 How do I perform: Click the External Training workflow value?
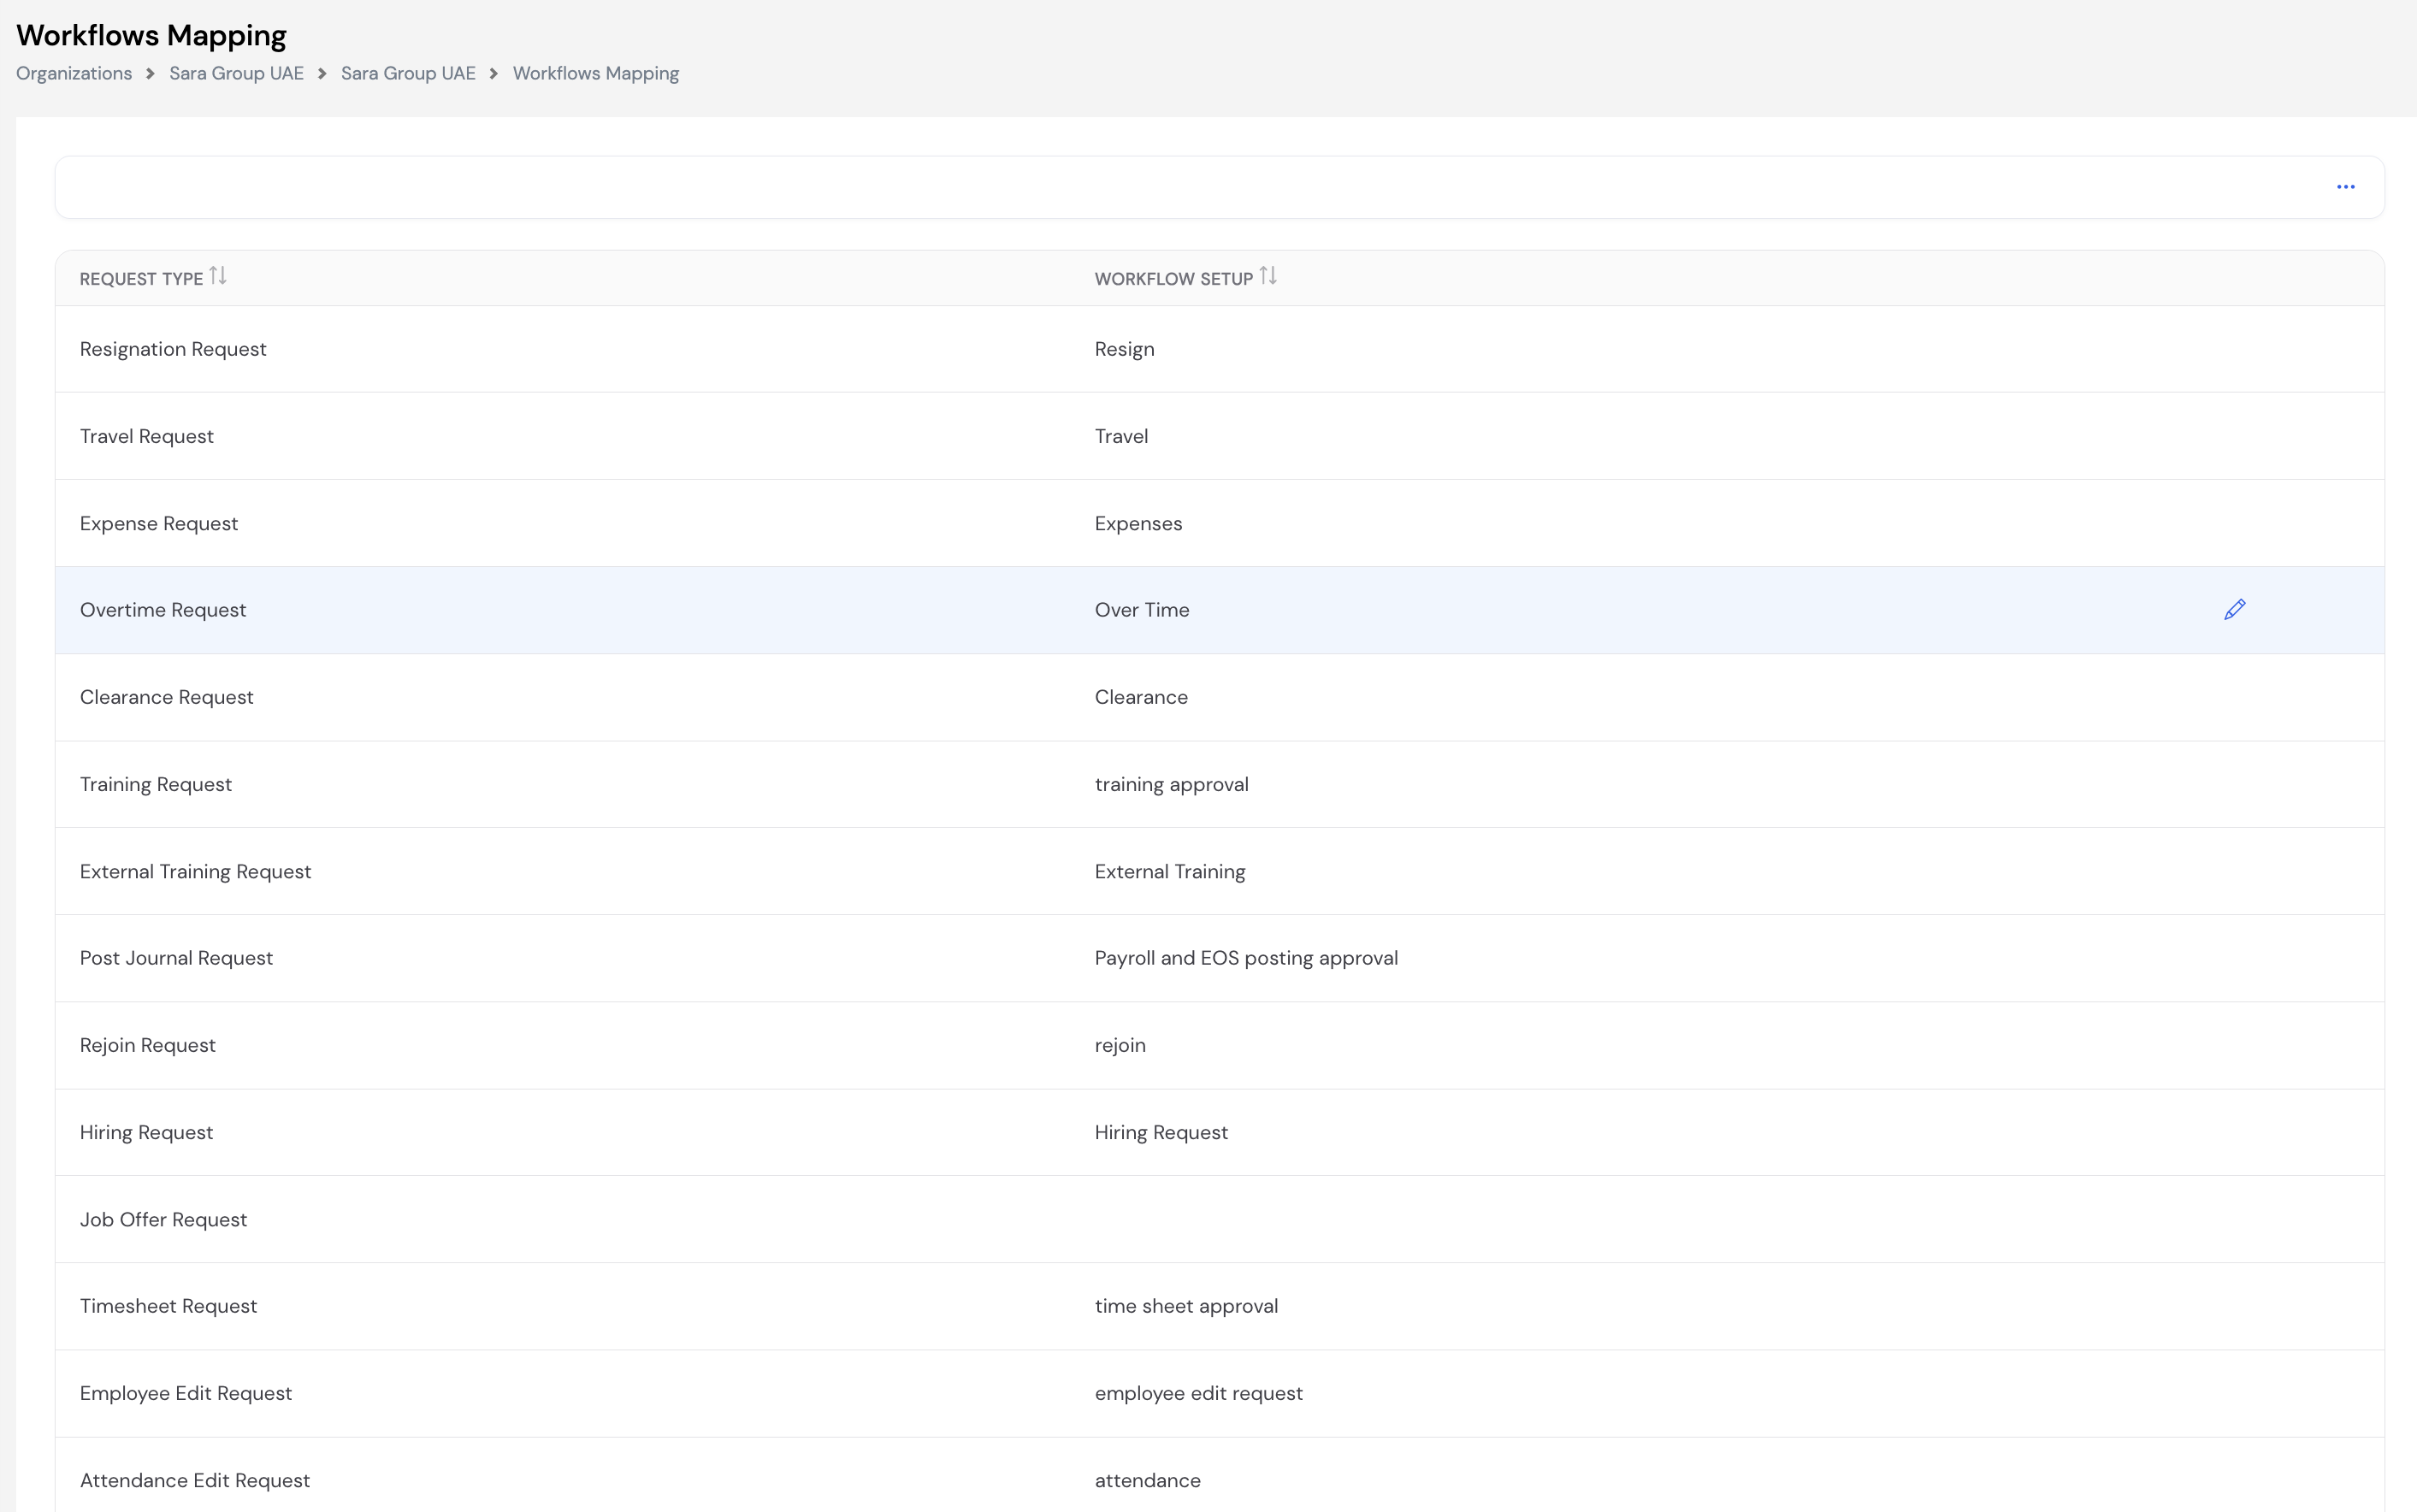click(x=1170, y=871)
